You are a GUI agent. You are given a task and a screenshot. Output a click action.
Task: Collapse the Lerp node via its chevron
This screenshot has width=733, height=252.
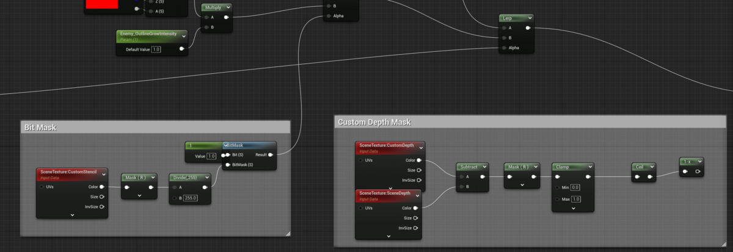coord(530,18)
